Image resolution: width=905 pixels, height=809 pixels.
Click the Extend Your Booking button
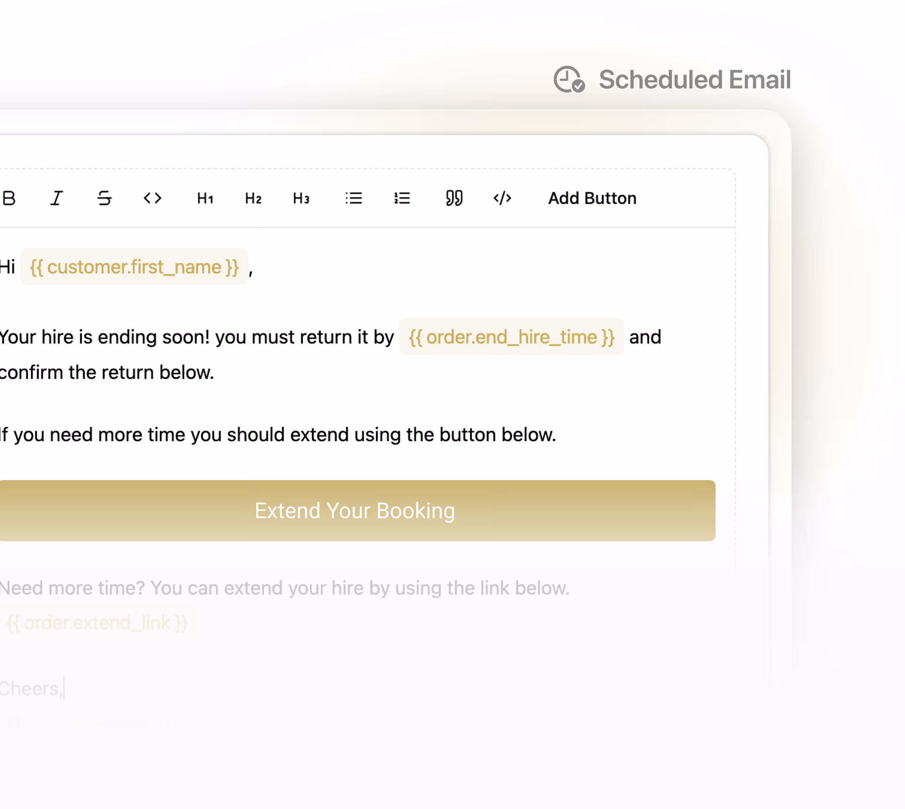(355, 511)
